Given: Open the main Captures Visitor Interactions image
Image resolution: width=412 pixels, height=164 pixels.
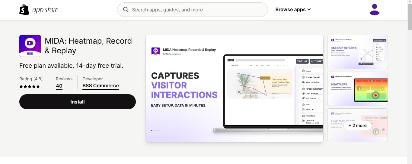Looking at the screenshot, I should coord(235,88).
